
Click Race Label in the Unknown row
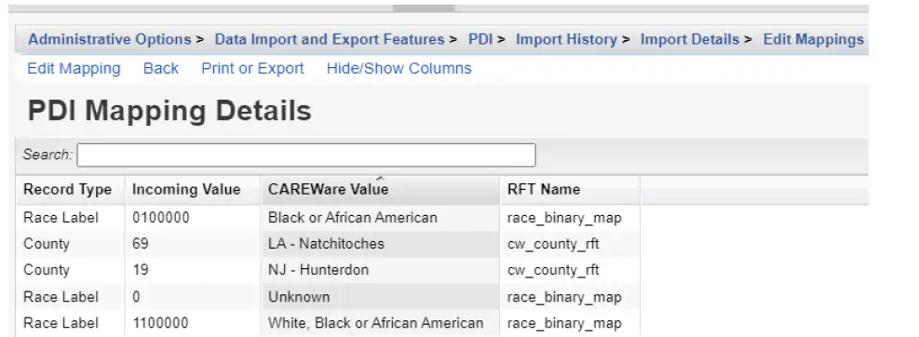click(x=61, y=297)
